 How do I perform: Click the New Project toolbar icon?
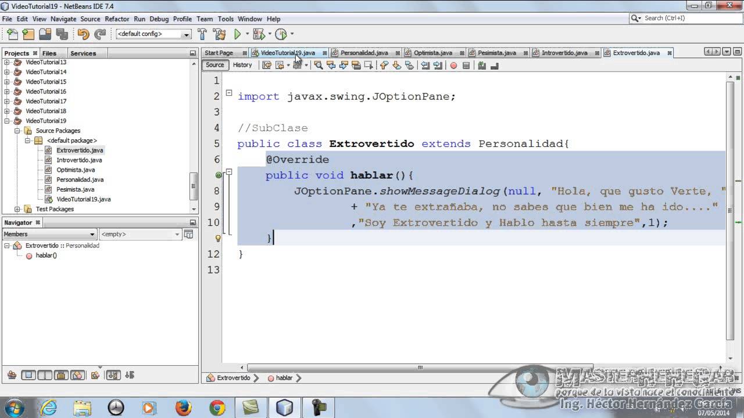point(28,34)
